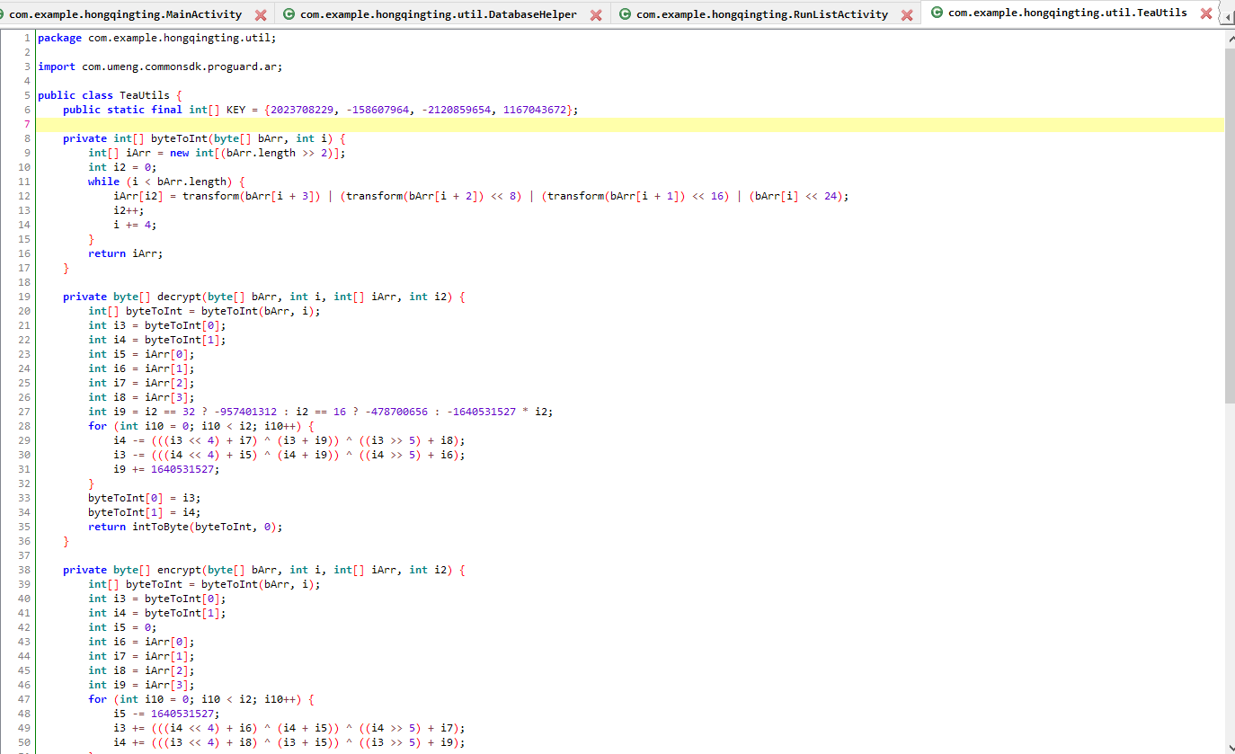
Task: Switch to the MainActivity tab
Action: click(x=126, y=14)
